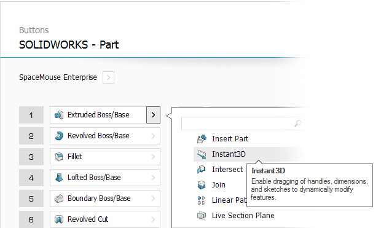Click the Instant3D icon in the flyout

tap(202, 154)
